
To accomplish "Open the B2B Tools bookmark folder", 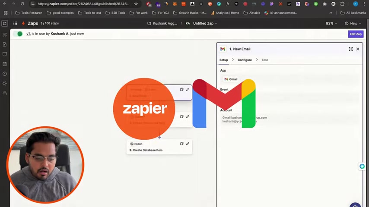I will pyautogui.click(x=115, y=13).
